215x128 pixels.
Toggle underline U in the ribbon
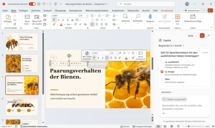point(63,20)
